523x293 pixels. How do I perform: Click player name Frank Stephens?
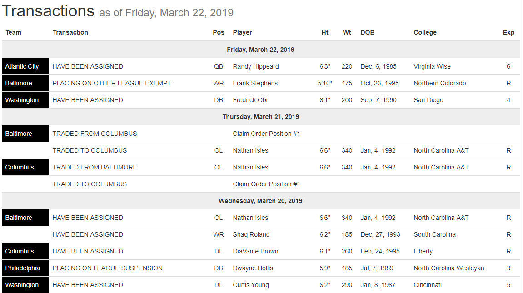[255, 83]
